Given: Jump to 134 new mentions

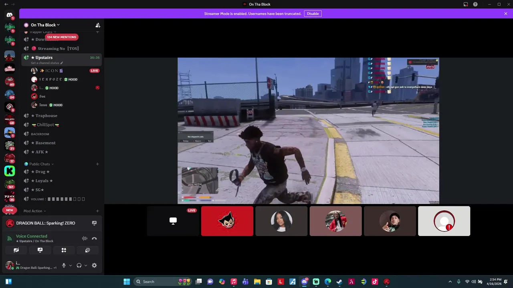Looking at the screenshot, I should pos(62,37).
